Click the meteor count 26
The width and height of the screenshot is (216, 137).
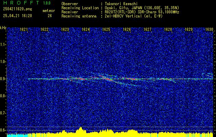(x=50, y=16)
